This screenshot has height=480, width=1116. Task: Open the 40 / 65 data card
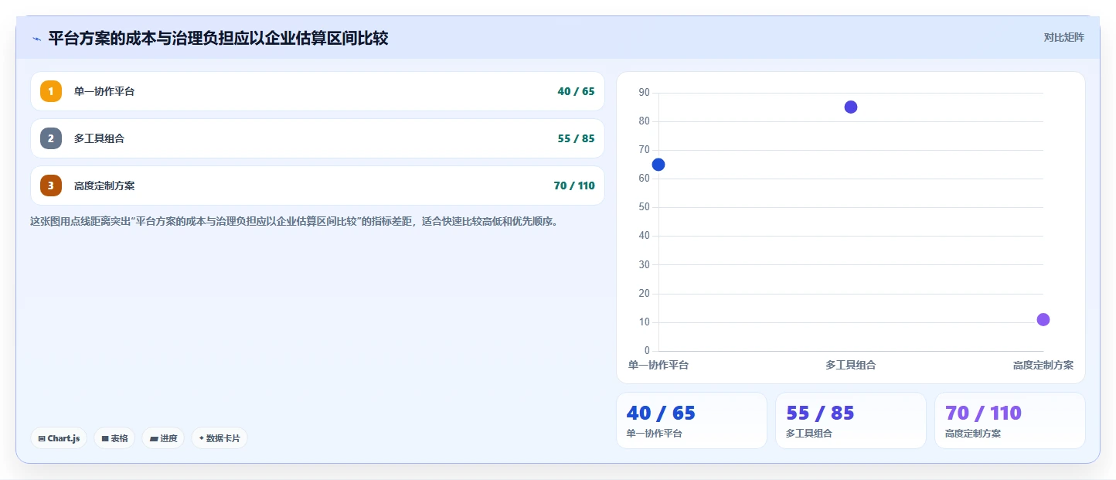click(692, 420)
